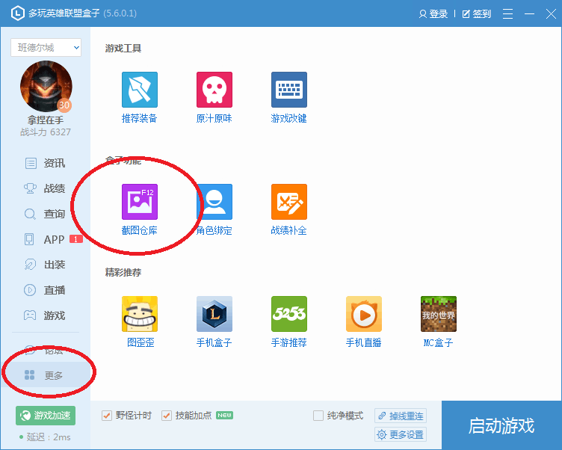Expand the 班德尔城 server dropdown
The height and width of the screenshot is (450, 562).
point(46,47)
